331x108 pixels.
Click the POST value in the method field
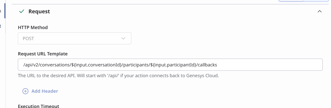click(x=28, y=39)
